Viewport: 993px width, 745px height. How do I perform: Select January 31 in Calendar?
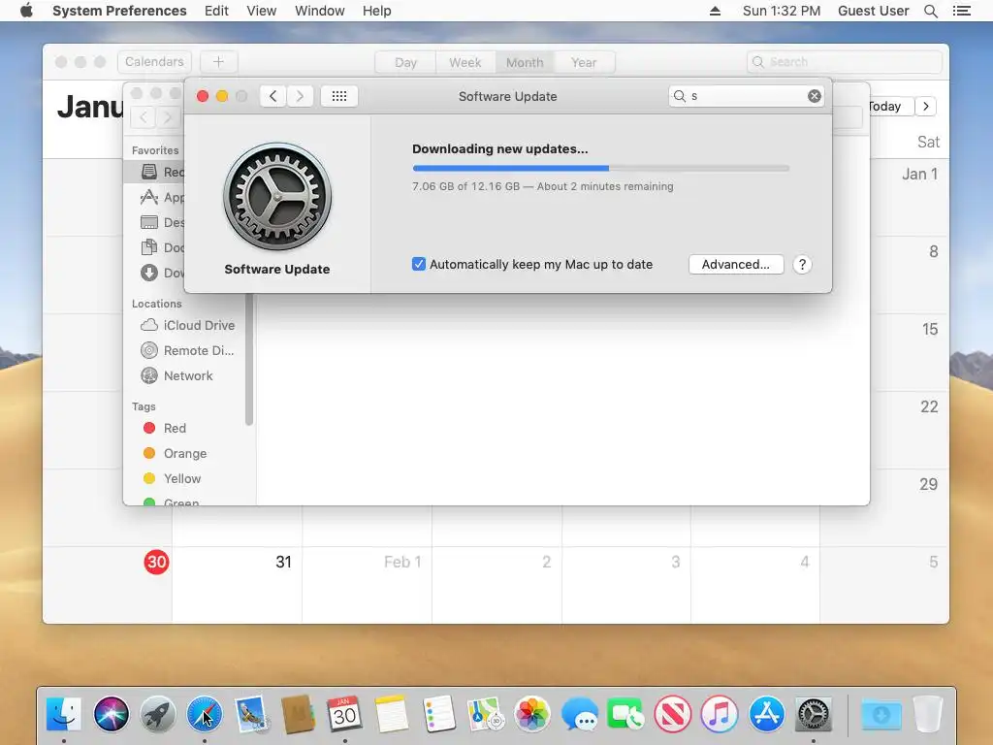[x=284, y=562]
